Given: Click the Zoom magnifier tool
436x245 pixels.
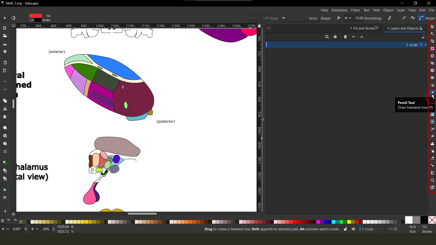Looking at the screenshot, I should 432,180.
